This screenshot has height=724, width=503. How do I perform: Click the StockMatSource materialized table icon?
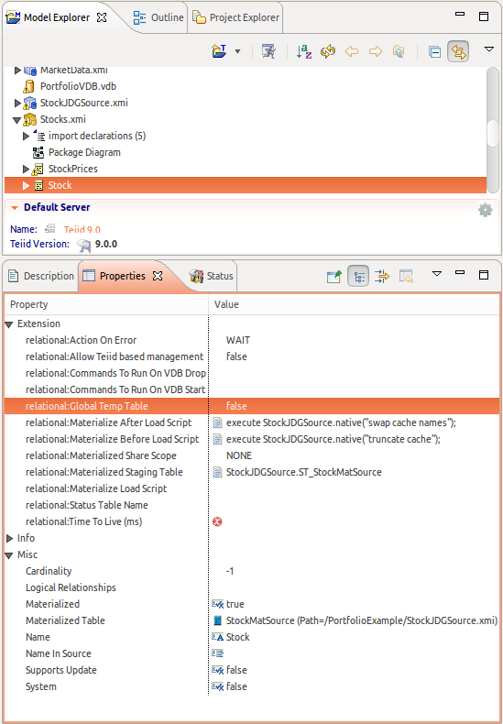(x=218, y=620)
